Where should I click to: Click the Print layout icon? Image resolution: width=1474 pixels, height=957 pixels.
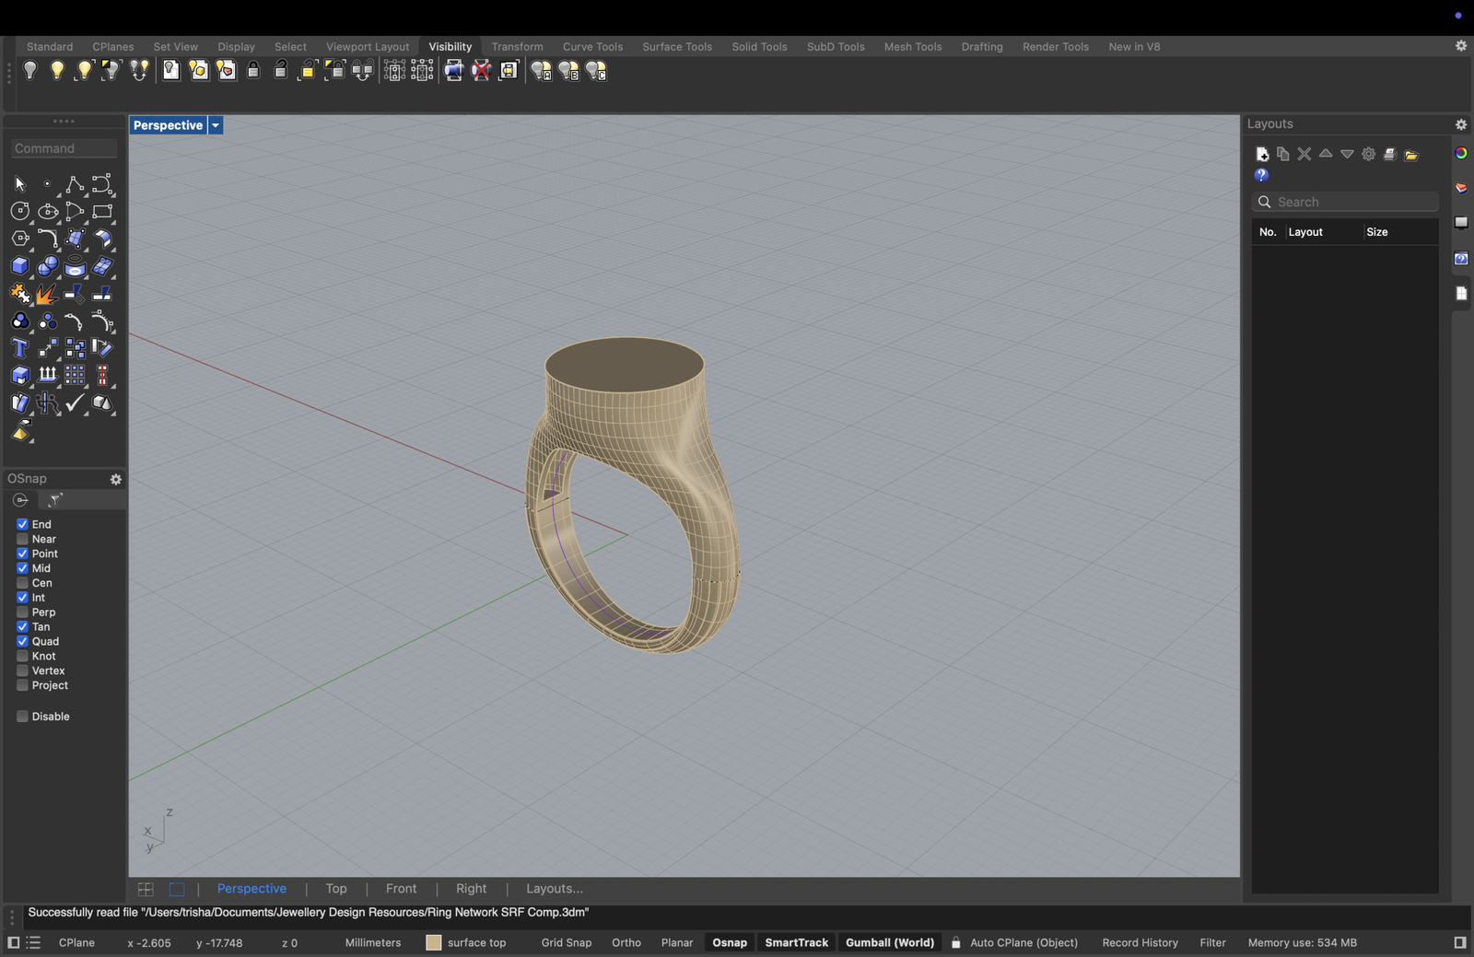pyautogui.click(x=1389, y=154)
